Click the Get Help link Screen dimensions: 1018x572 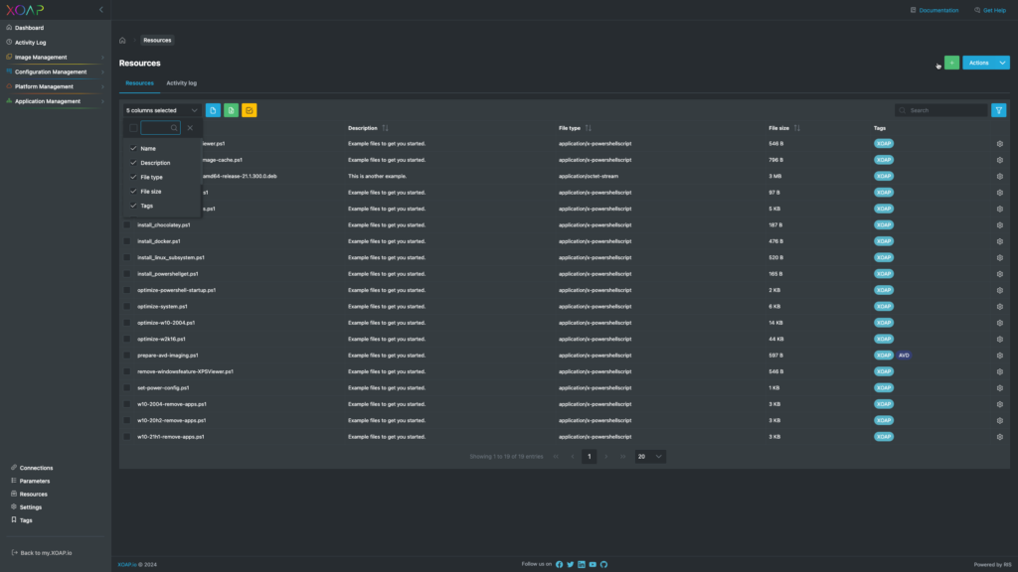(990, 10)
